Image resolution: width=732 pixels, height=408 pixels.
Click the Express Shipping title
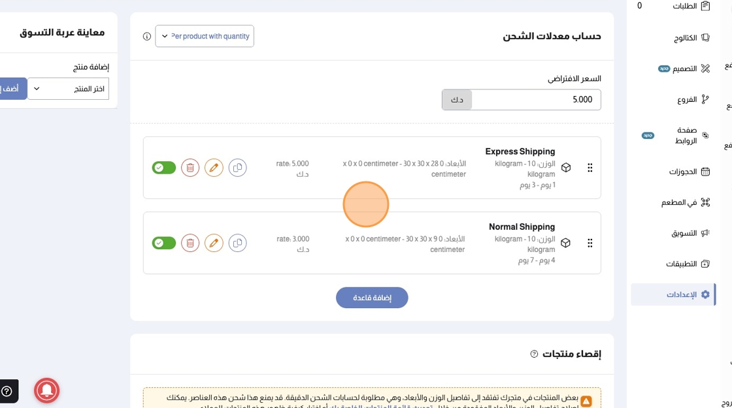coord(520,151)
